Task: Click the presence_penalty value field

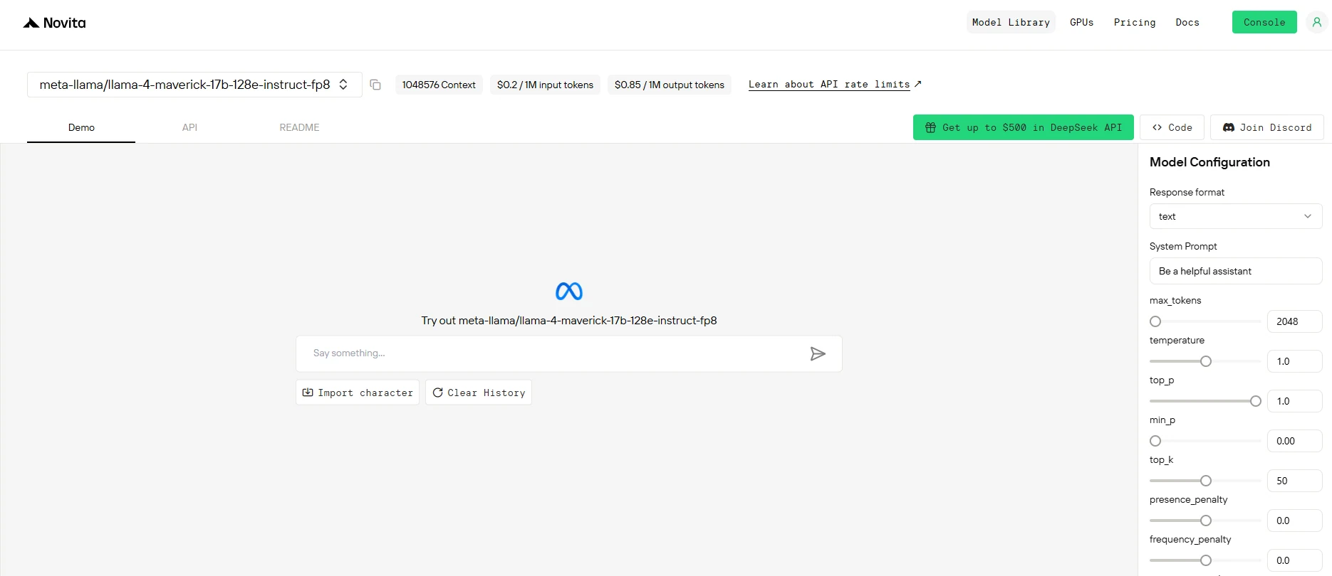Action: point(1295,521)
